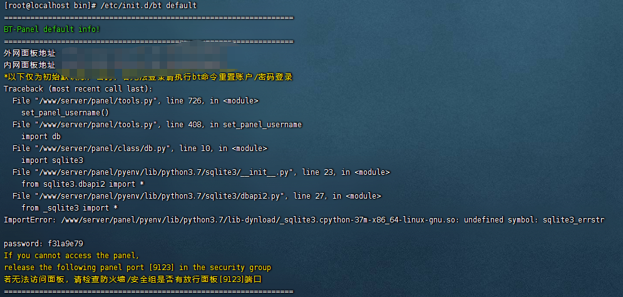Click the ImportError undefined symbol line
The image size is (623, 297).
[x=304, y=220]
